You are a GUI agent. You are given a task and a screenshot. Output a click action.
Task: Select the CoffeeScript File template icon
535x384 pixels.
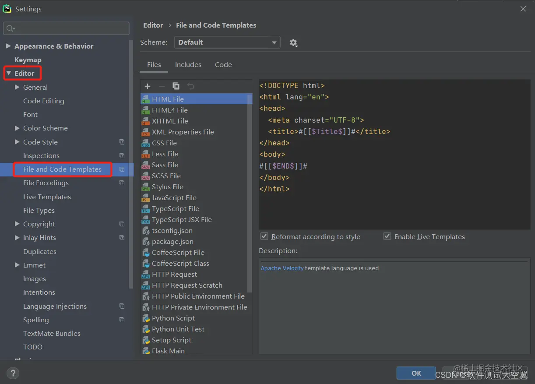145,253
